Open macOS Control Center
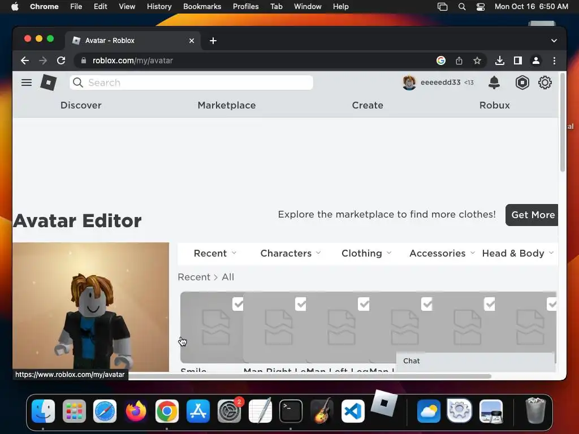The image size is (579, 434). click(481, 6)
